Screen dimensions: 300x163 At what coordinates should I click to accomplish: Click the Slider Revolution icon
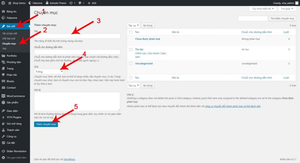(x=3, y=151)
